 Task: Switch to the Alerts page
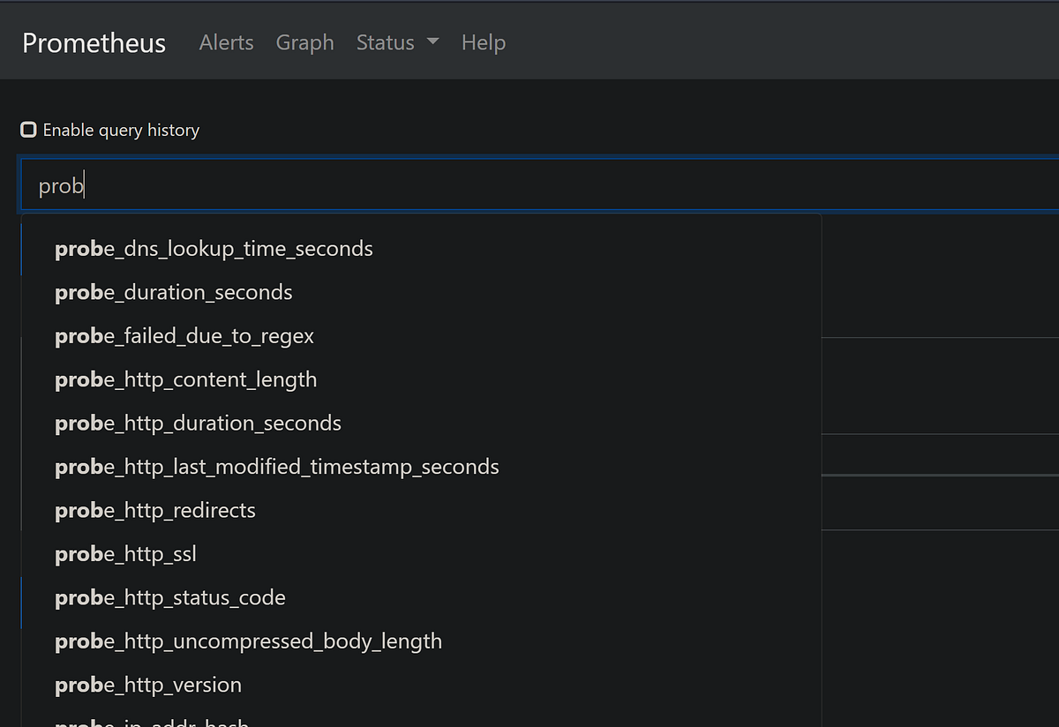(226, 42)
